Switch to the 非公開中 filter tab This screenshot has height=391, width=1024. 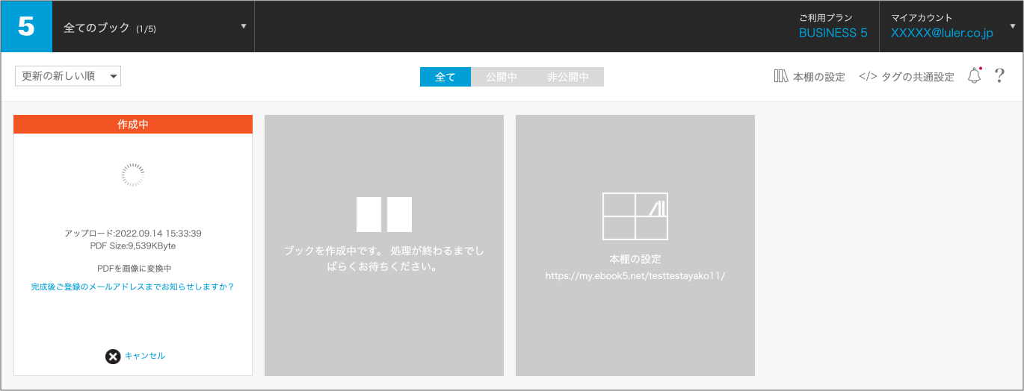click(568, 77)
